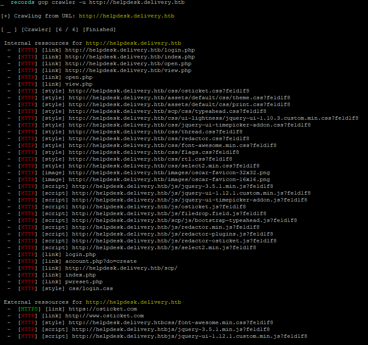The height and width of the screenshot is (345, 368).
Task: Select the assets/default/css/print.css URL
Action: click(179, 105)
